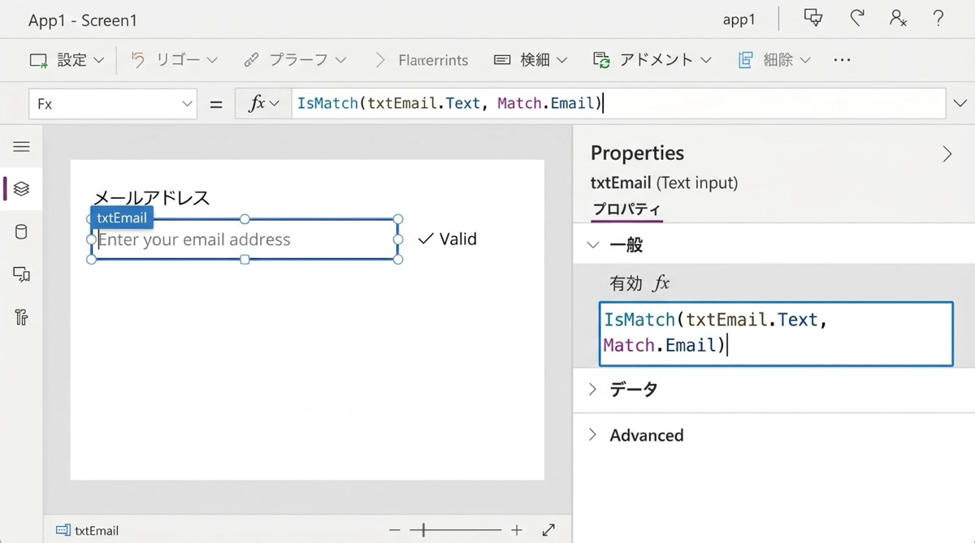Viewport: 975px width, 543px height.
Task: Click the hamburger menu icon
Action: click(x=22, y=146)
